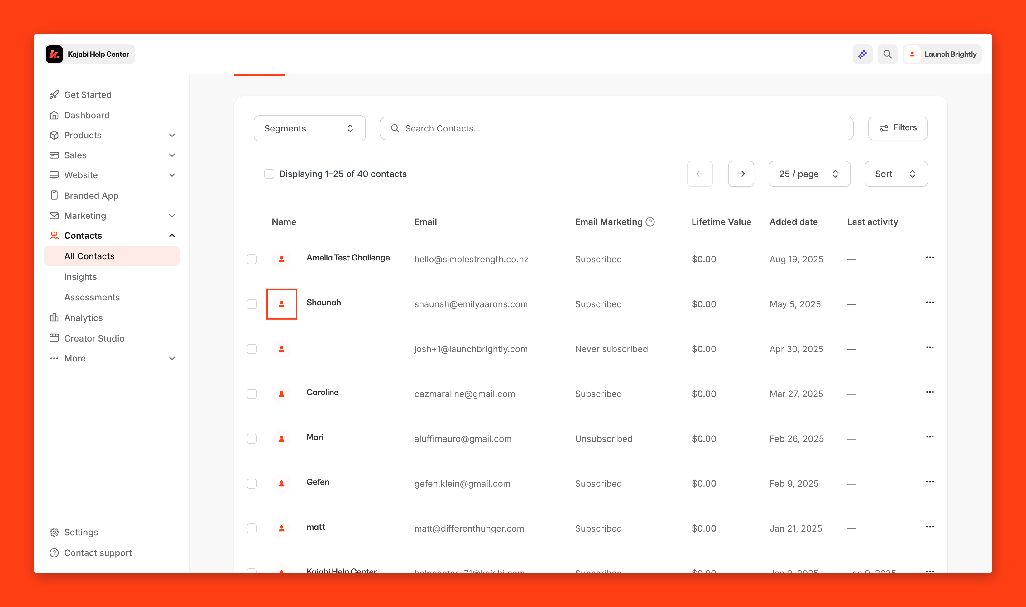Toggle select-all contacts checkbox

(269, 174)
